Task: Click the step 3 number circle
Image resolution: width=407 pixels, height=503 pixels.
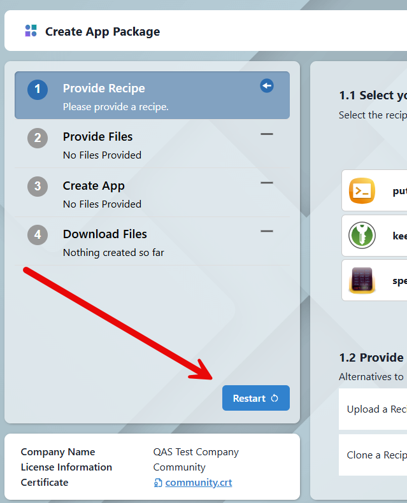Action: pos(38,187)
